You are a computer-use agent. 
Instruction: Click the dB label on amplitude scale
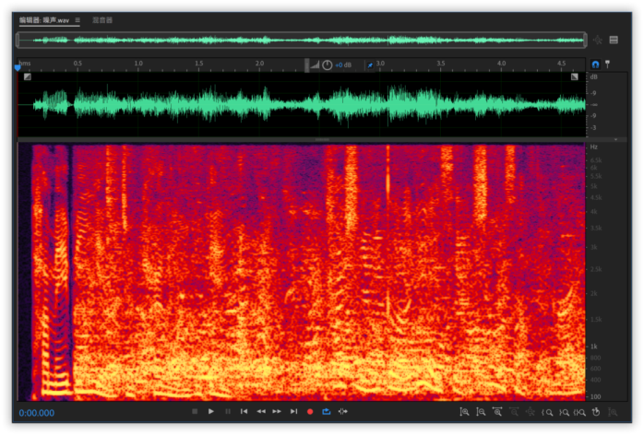pos(594,77)
